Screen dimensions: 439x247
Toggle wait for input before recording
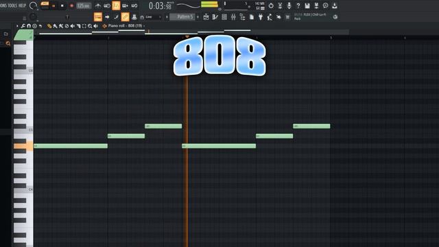(x=107, y=5)
